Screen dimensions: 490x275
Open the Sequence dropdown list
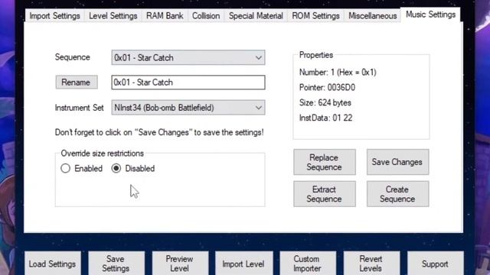pyautogui.click(x=188, y=58)
